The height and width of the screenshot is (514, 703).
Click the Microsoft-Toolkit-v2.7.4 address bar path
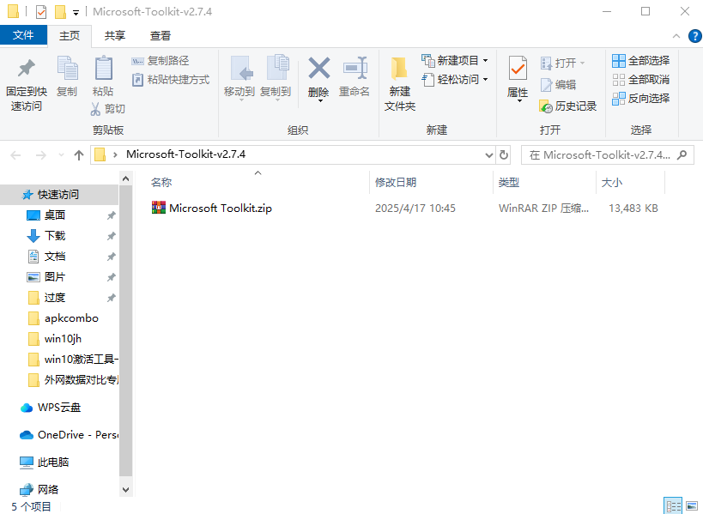tap(185, 154)
